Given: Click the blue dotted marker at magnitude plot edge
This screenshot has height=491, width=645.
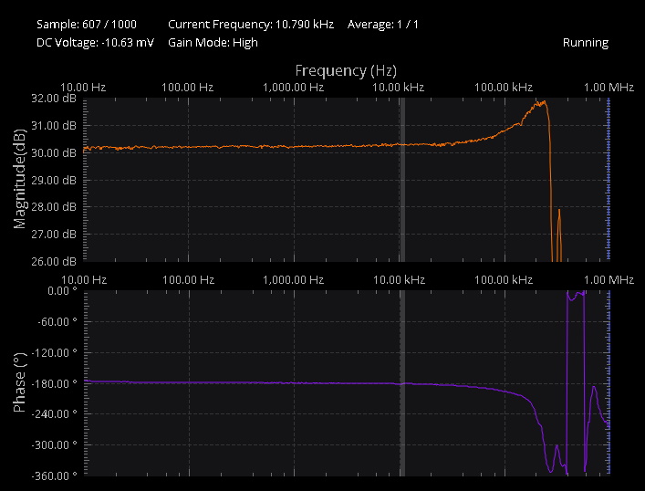Looking at the screenshot, I should coord(609,179).
